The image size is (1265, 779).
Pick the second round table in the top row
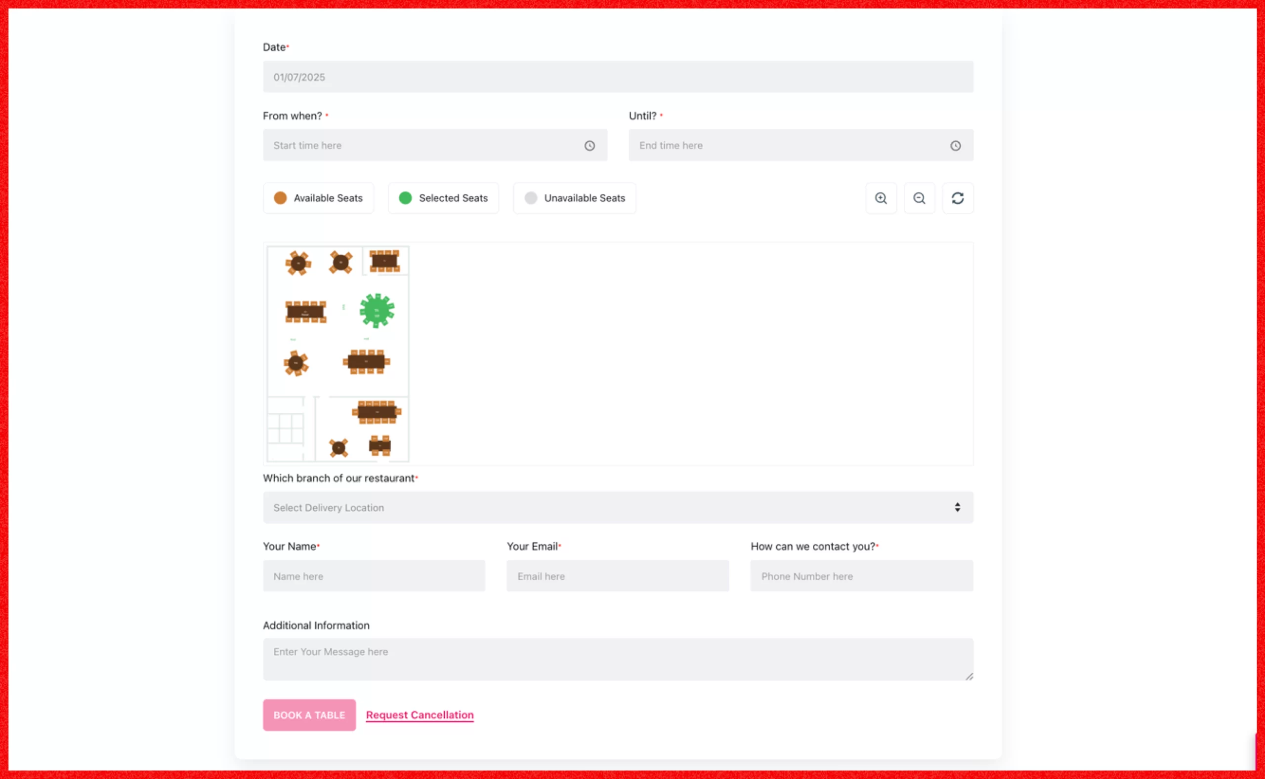click(340, 262)
